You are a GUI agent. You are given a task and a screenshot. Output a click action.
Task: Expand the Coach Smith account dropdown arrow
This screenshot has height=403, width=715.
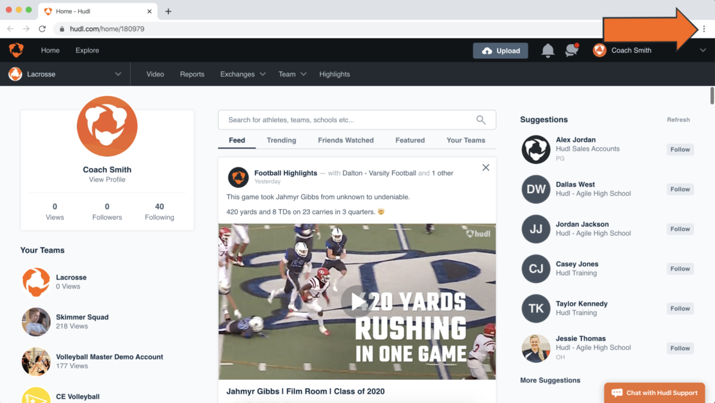pyautogui.click(x=702, y=51)
